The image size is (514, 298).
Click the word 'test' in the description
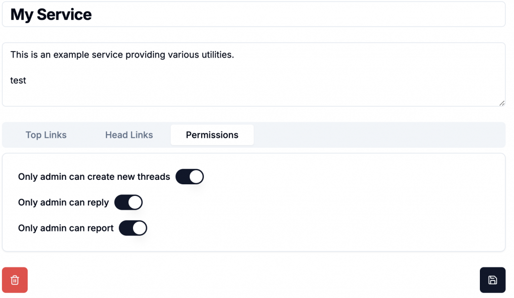click(18, 80)
